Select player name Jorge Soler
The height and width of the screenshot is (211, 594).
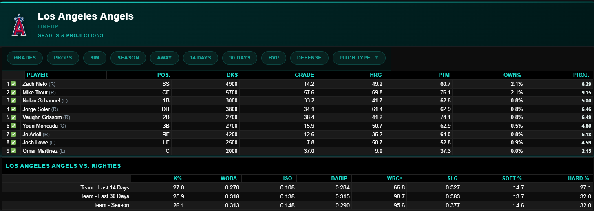click(36, 109)
